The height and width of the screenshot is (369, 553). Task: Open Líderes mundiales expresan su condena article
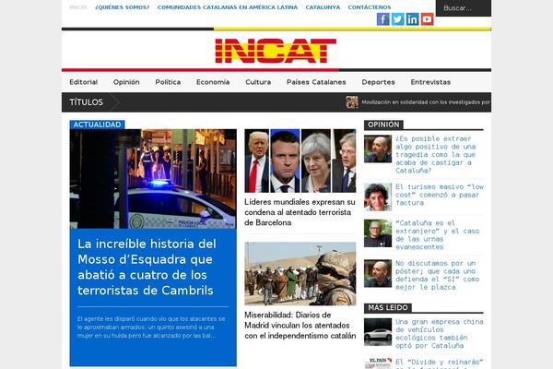pyautogui.click(x=300, y=212)
